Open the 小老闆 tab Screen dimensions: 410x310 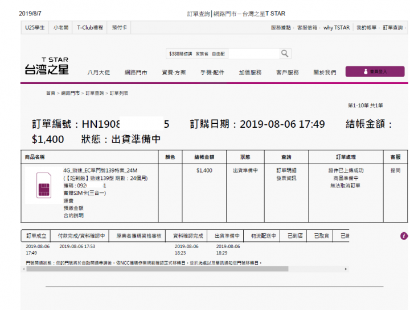click(61, 28)
